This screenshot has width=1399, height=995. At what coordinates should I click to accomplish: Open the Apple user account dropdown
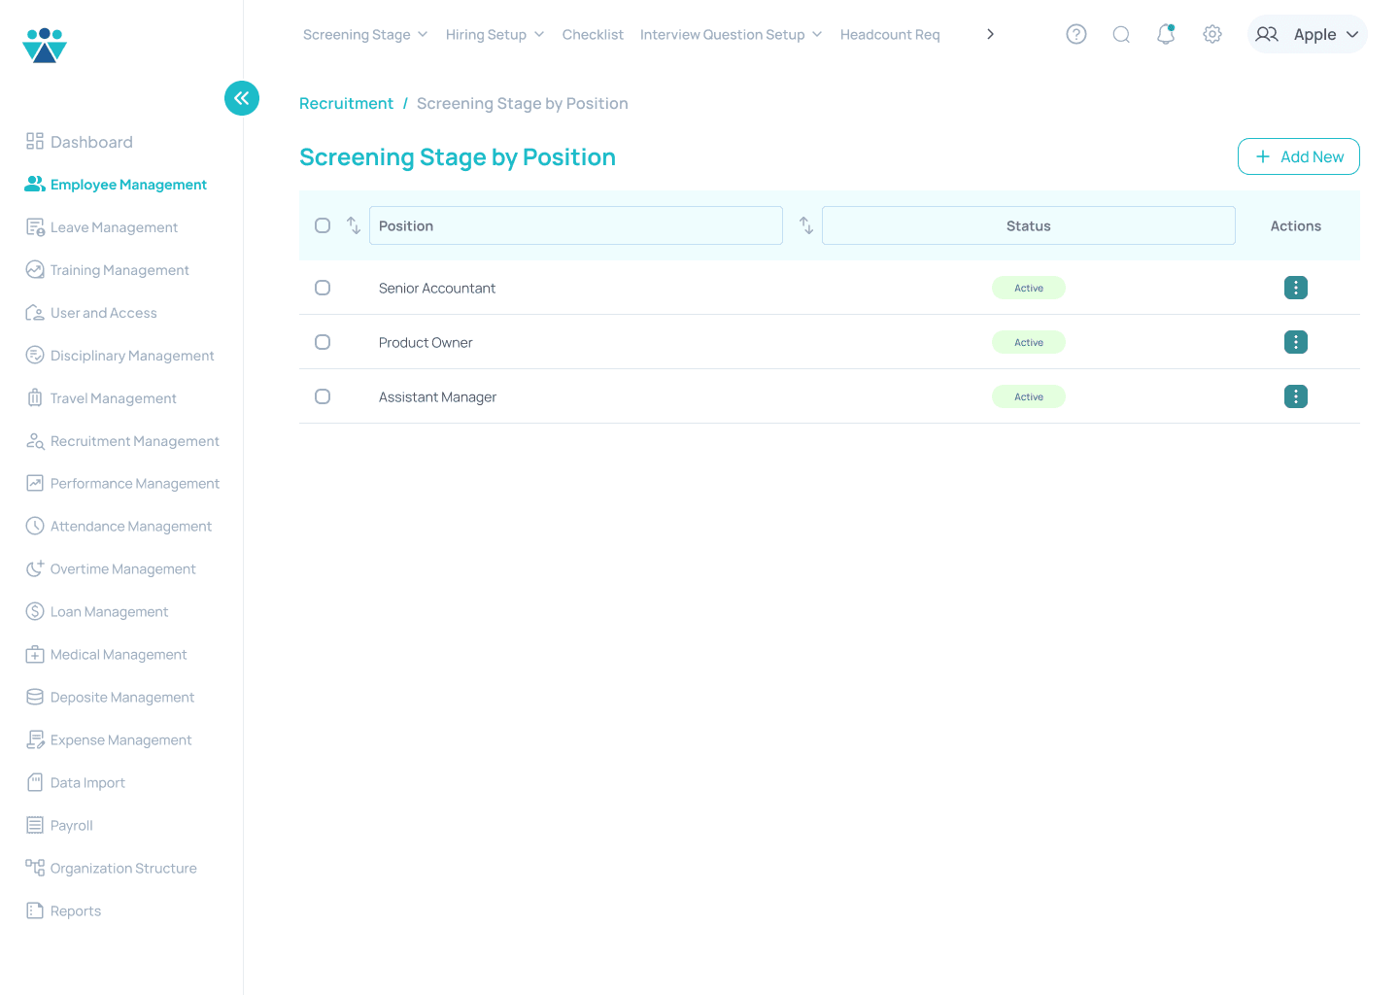tap(1307, 34)
